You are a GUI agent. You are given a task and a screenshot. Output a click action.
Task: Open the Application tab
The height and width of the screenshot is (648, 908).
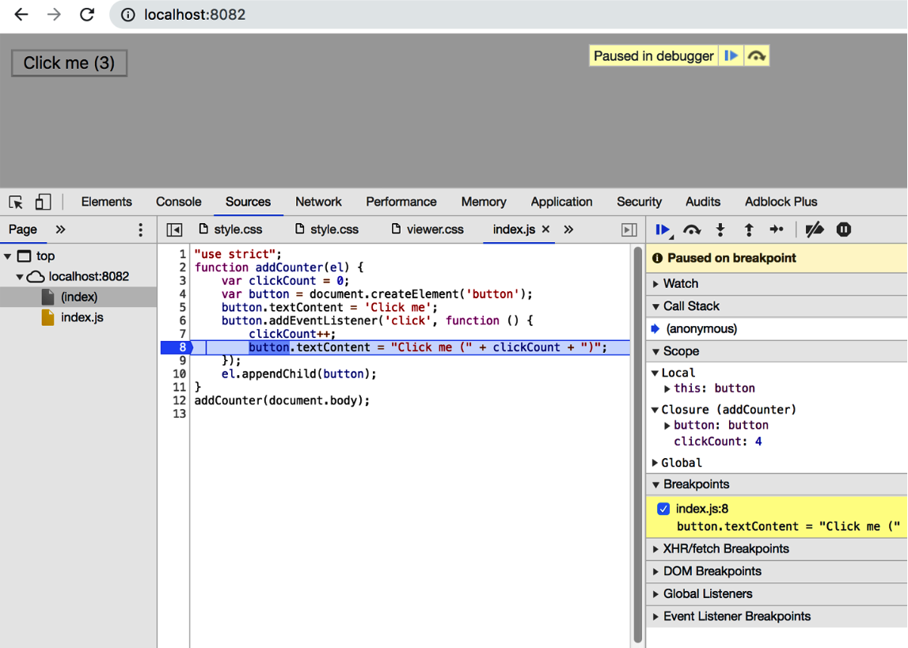[x=562, y=202]
